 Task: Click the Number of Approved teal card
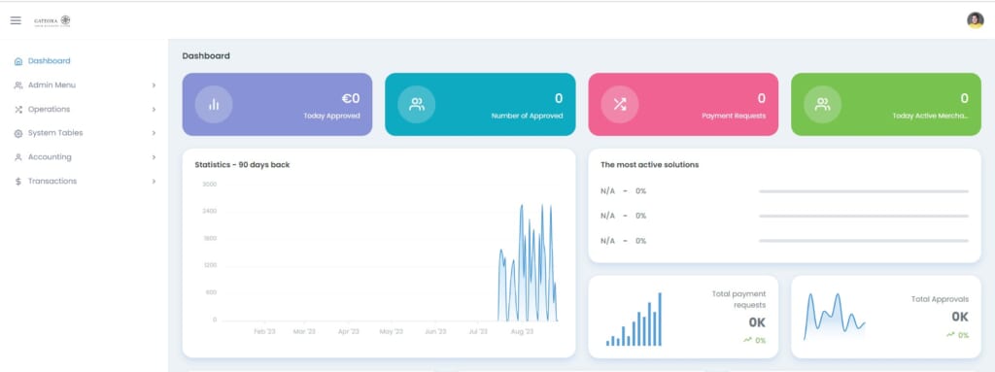480,104
